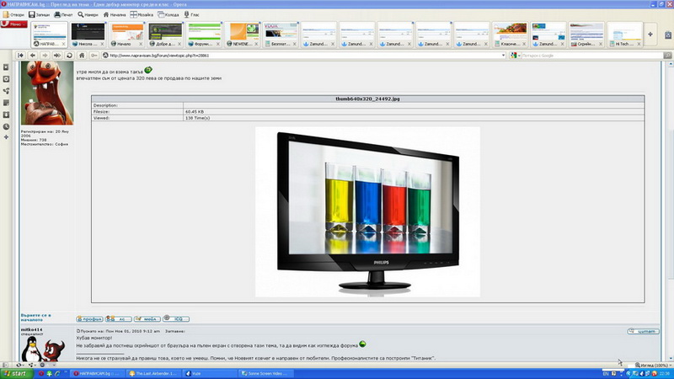Screen dimensions: 674x379
Task: Switch to the NEWENE tab
Action: (242, 35)
